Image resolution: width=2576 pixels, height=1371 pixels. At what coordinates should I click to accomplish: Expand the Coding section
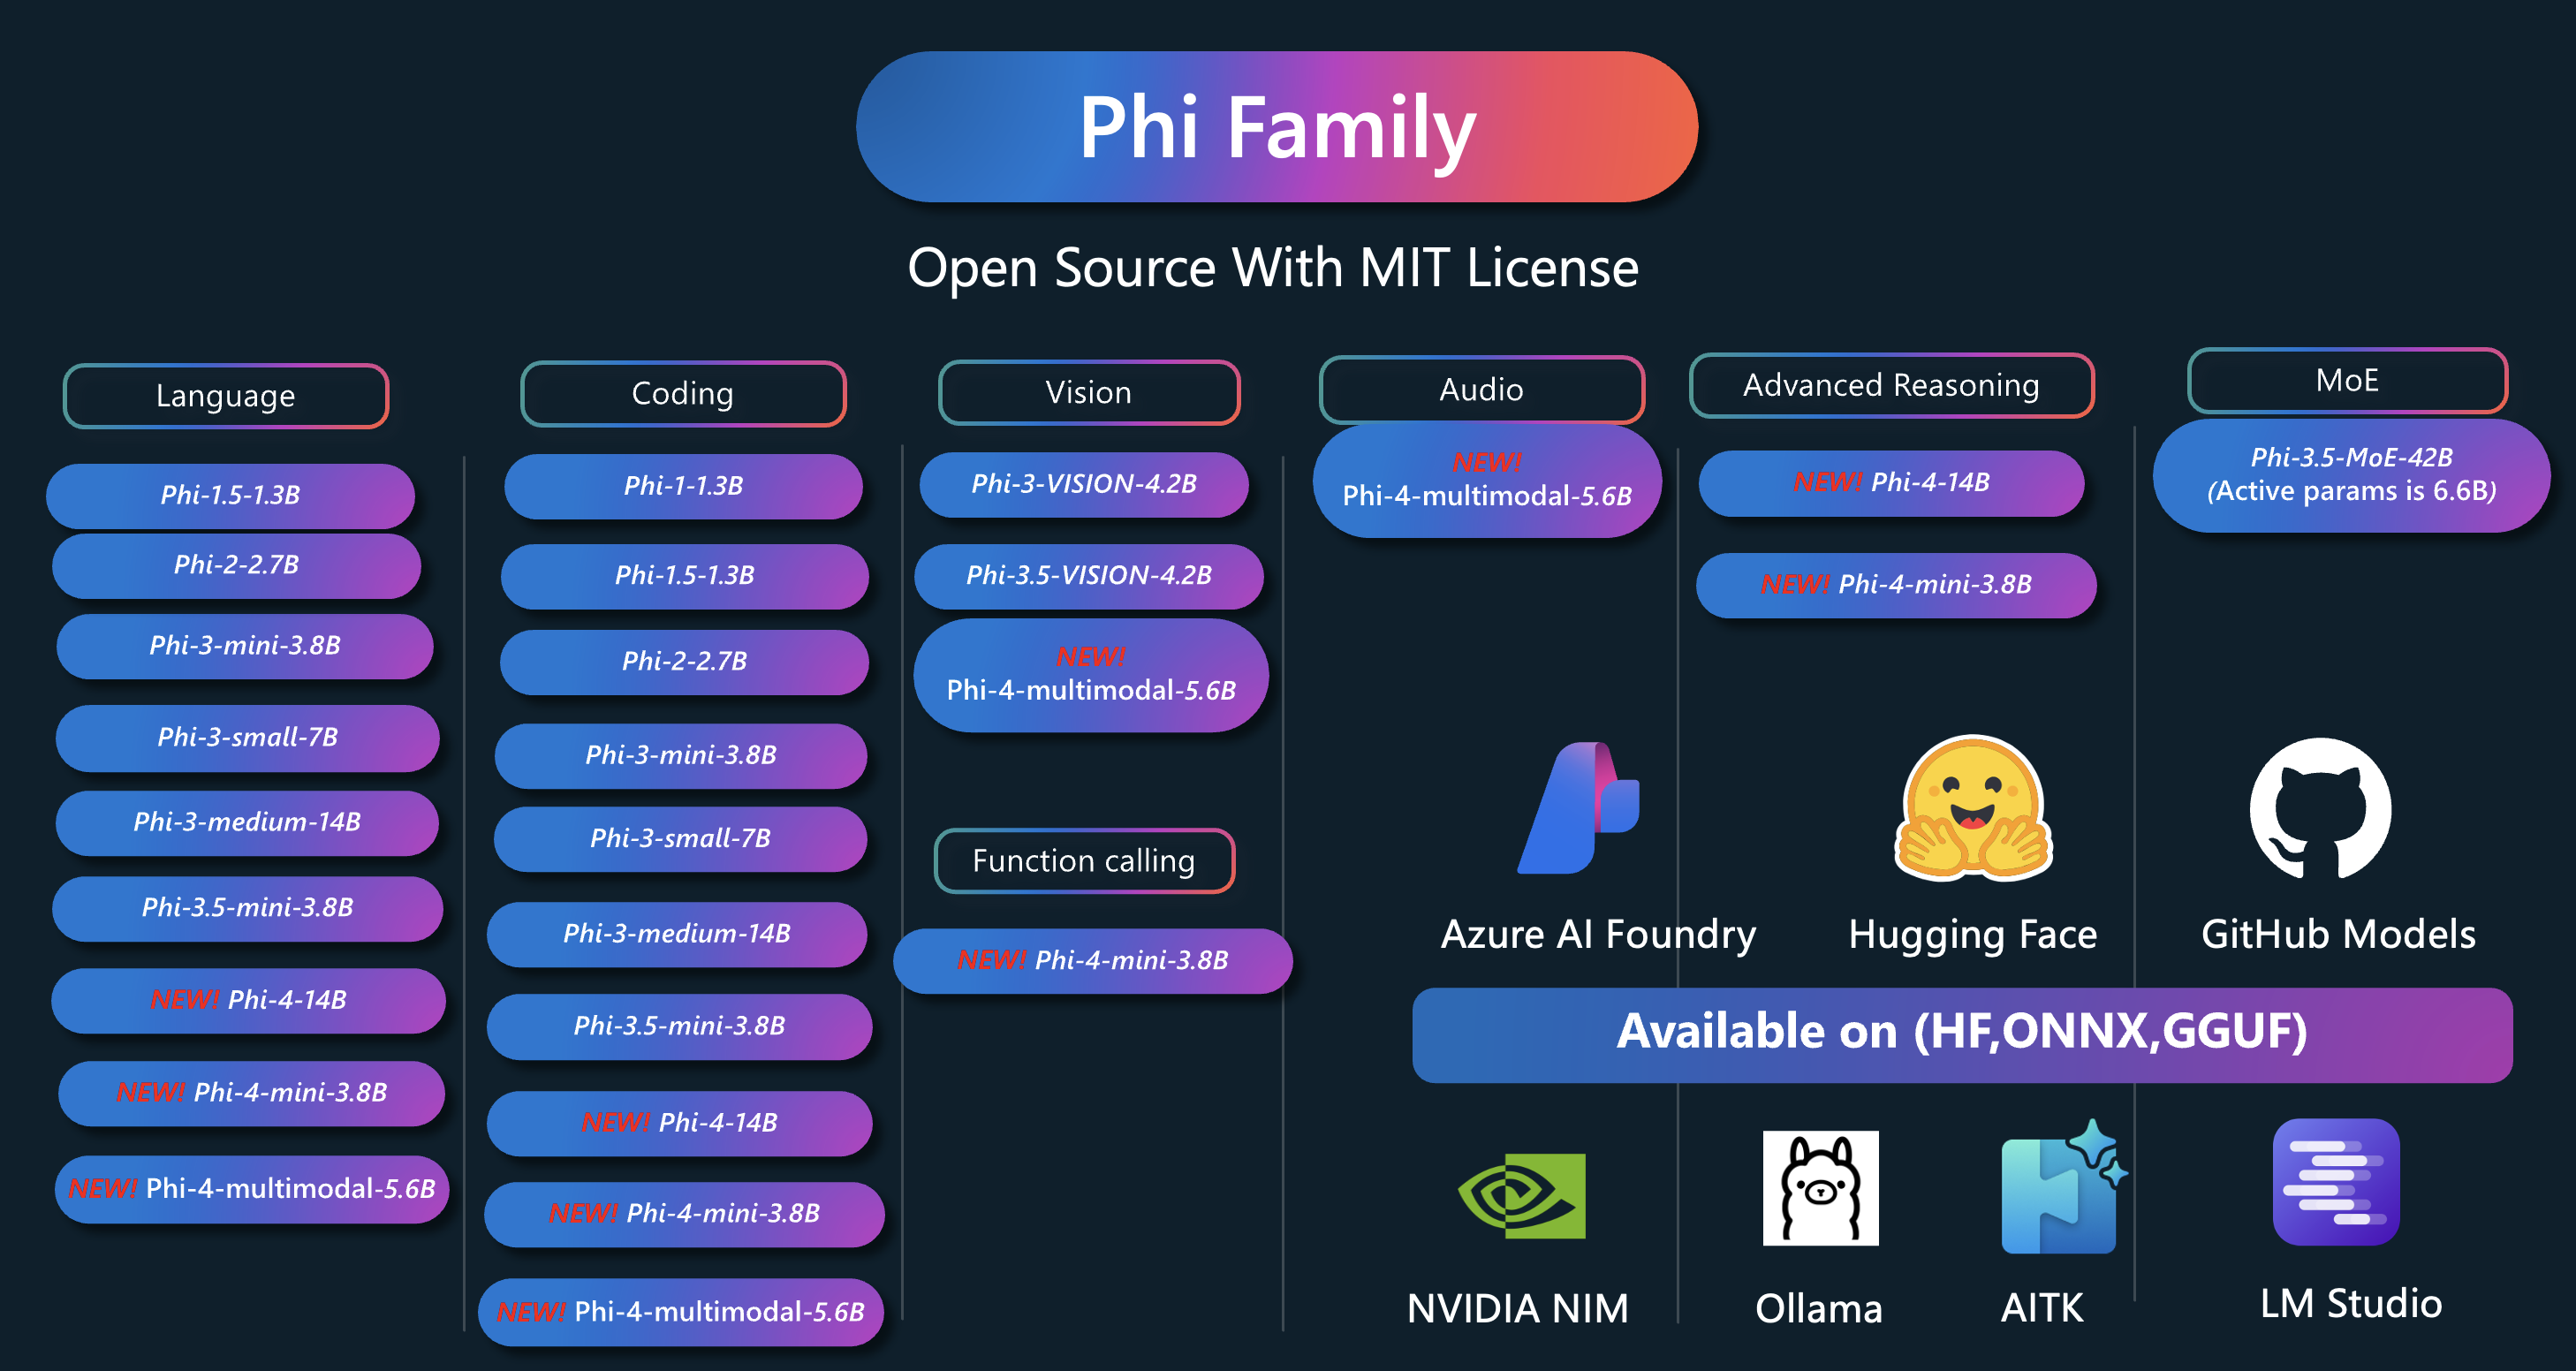tap(683, 393)
